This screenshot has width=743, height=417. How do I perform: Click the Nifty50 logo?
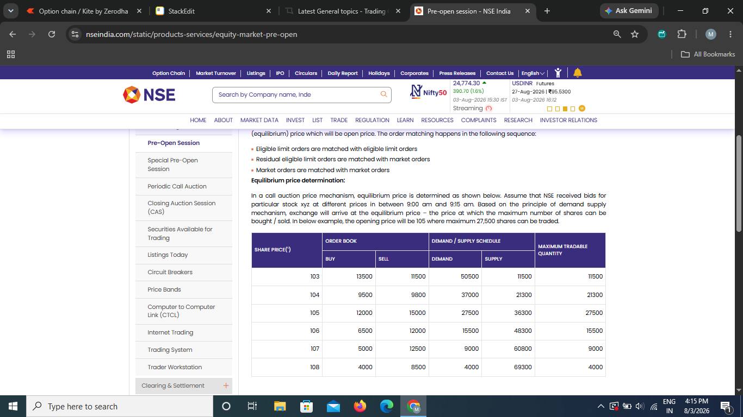429,92
